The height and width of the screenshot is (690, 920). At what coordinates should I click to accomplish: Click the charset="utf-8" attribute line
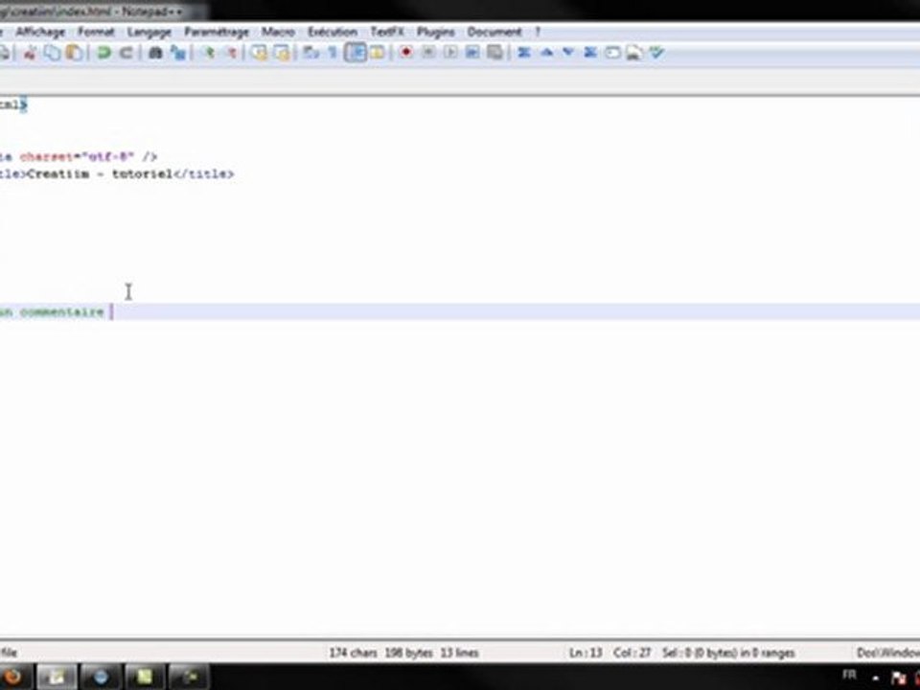pos(77,156)
